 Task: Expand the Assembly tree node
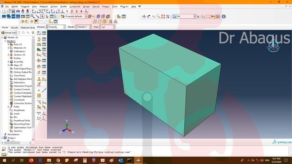8,62
